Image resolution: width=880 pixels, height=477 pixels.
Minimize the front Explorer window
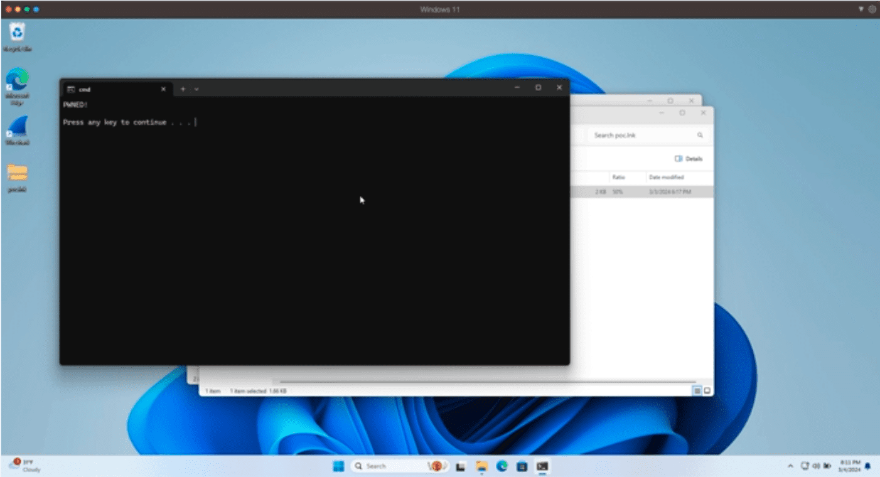[x=661, y=113]
